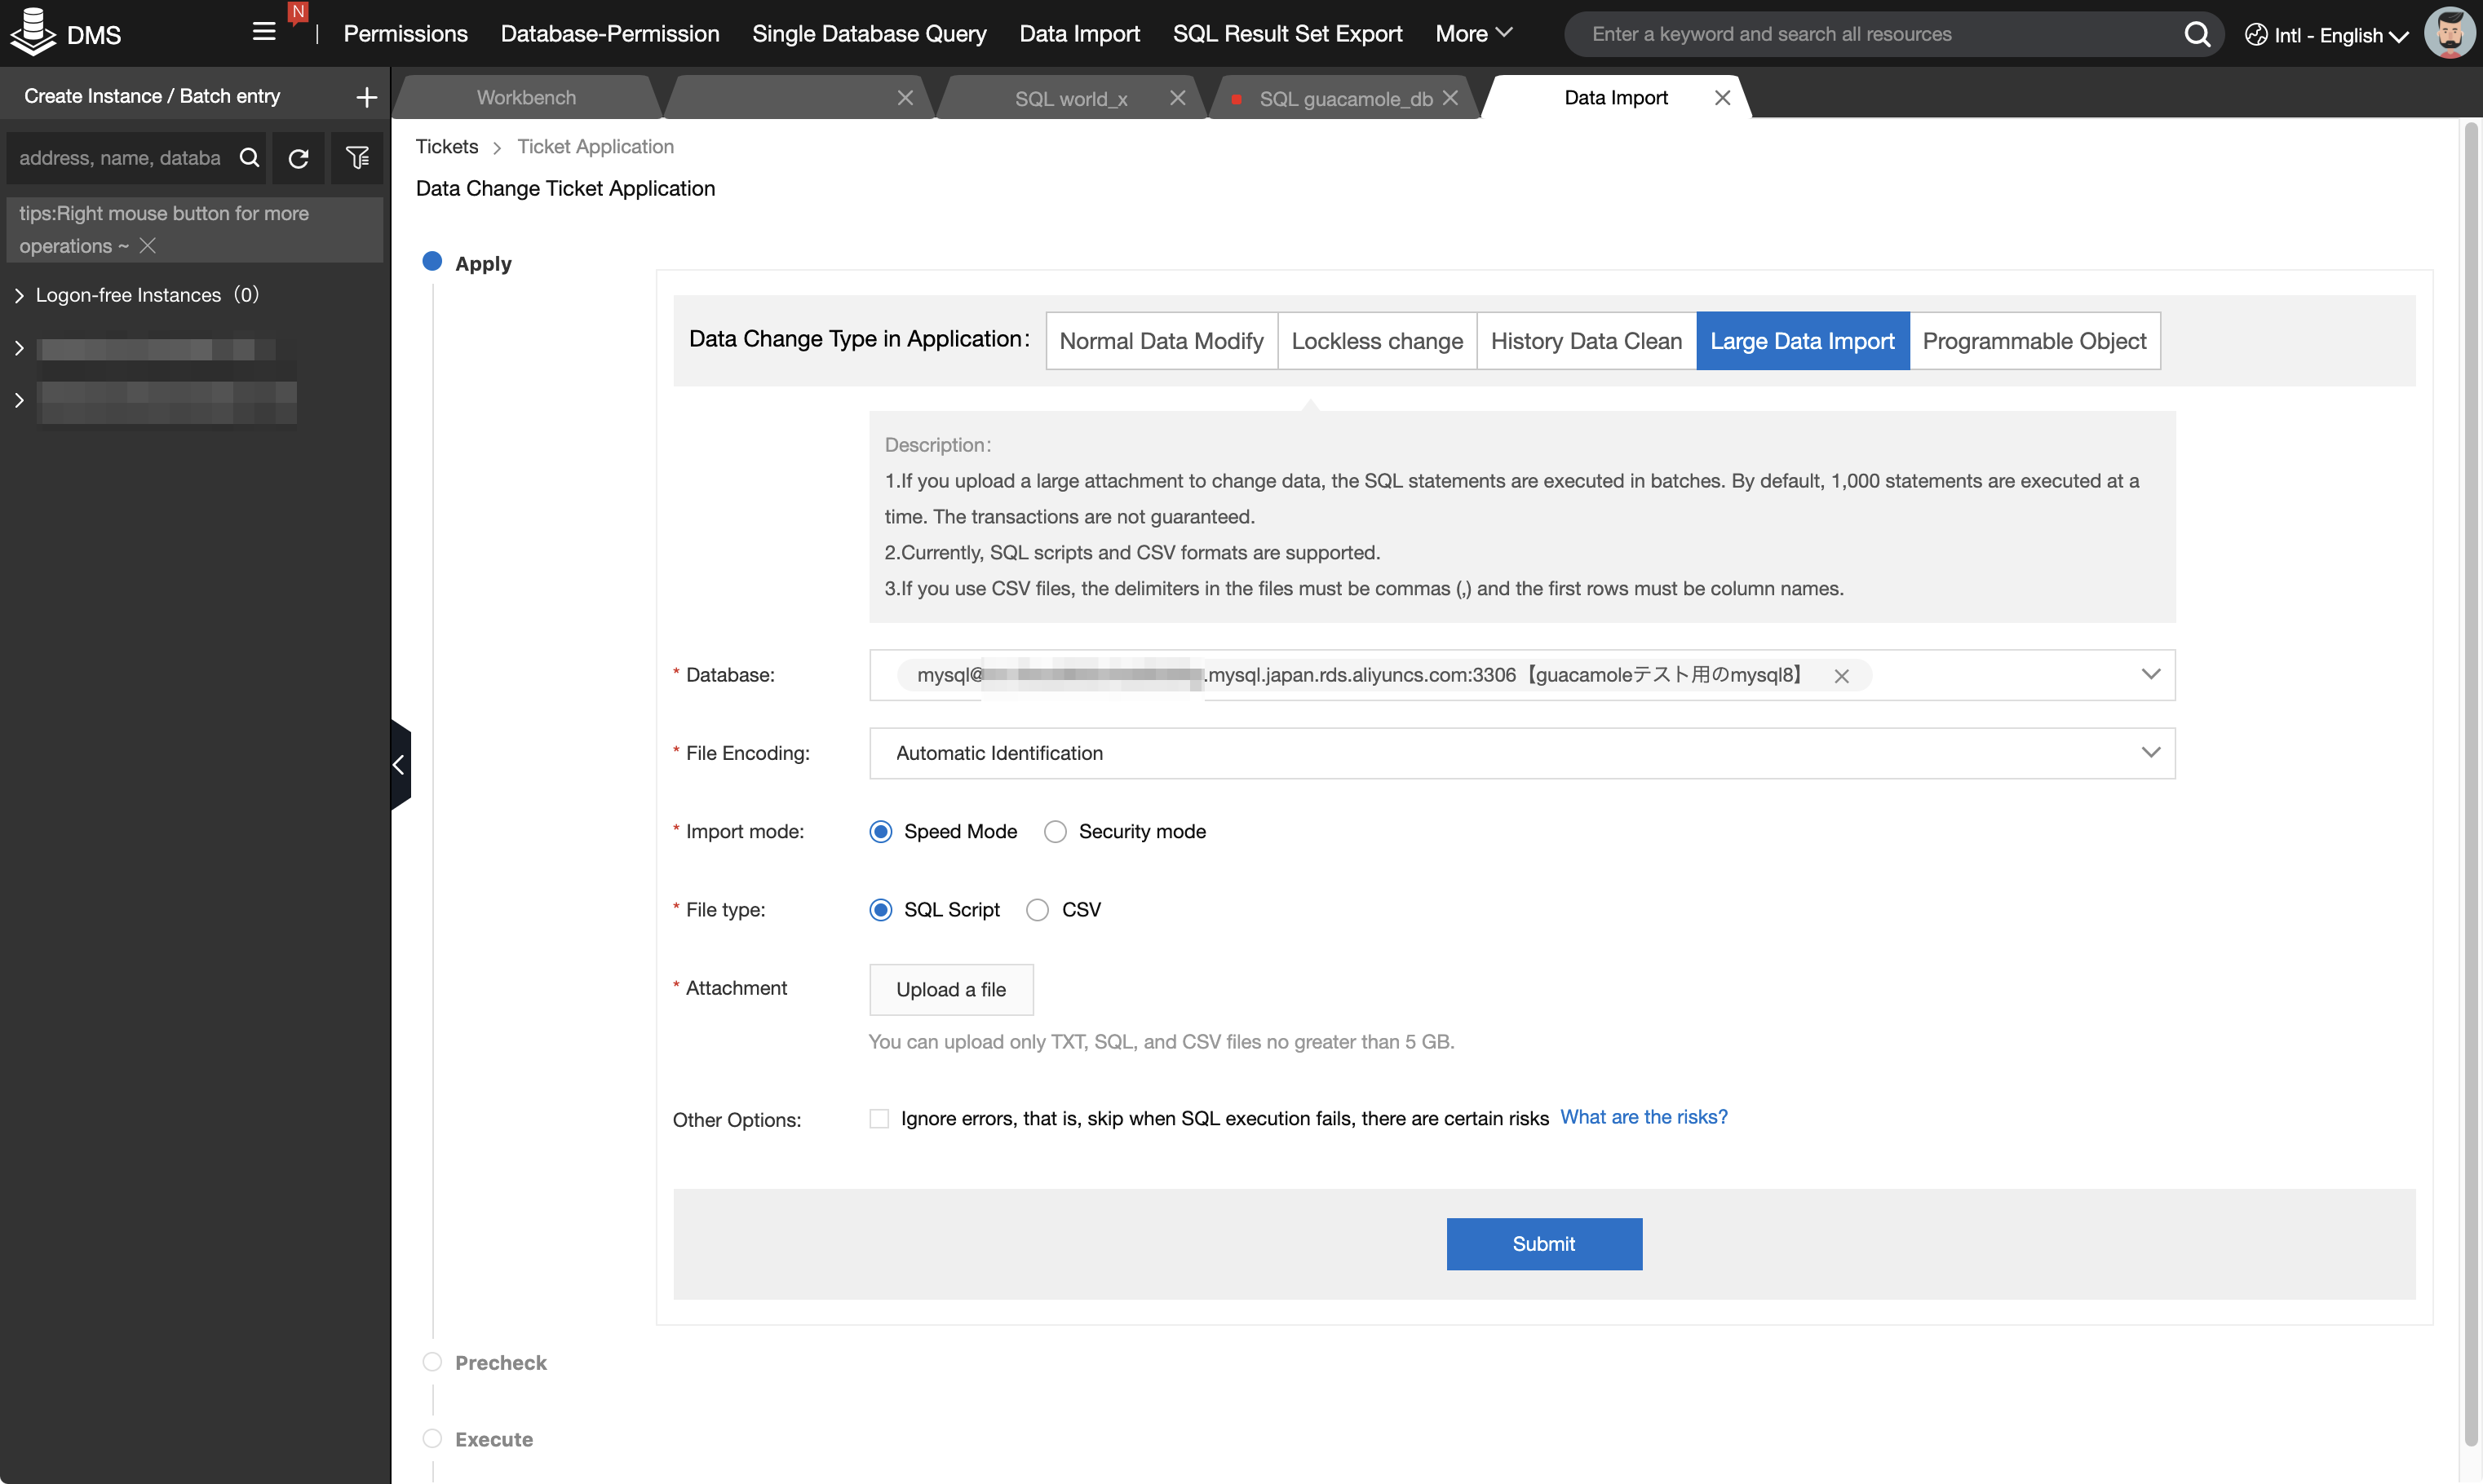The height and width of the screenshot is (1484, 2483).
Task: Open the instance filter icon
Action: pos(357,158)
